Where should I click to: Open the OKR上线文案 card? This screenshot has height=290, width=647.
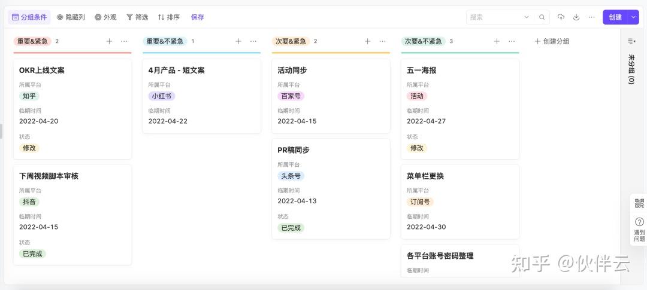(x=72, y=109)
